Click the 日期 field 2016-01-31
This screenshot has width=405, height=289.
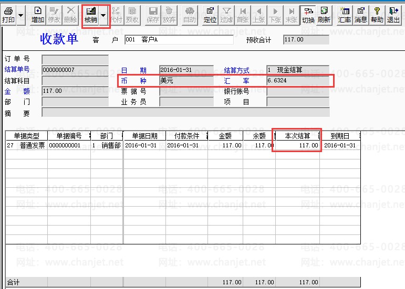tap(186, 70)
